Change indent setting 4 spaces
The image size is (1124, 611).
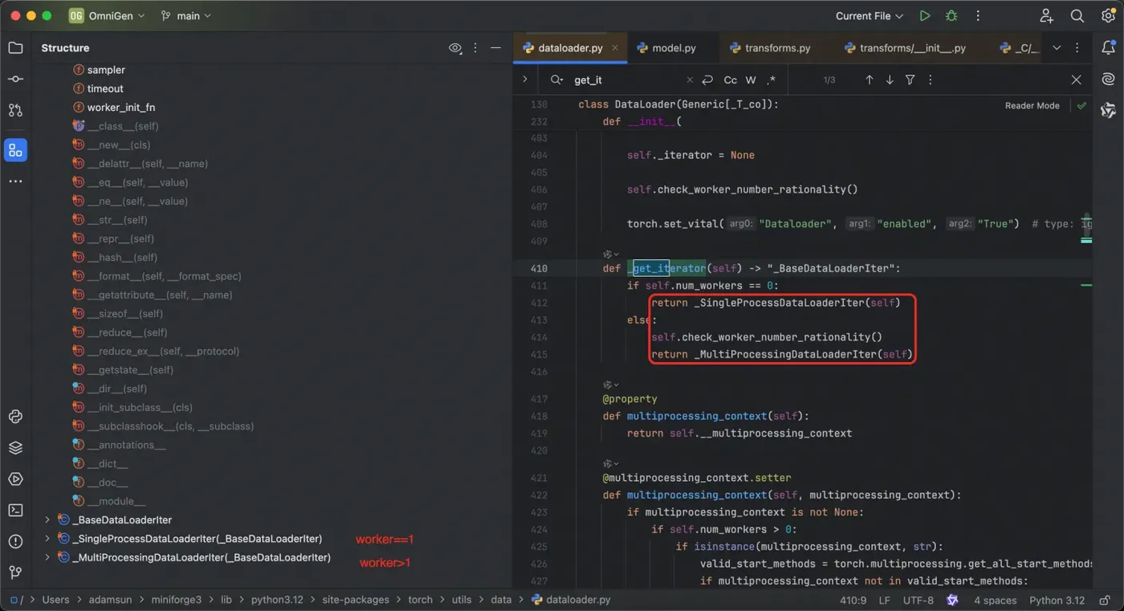(995, 600)
